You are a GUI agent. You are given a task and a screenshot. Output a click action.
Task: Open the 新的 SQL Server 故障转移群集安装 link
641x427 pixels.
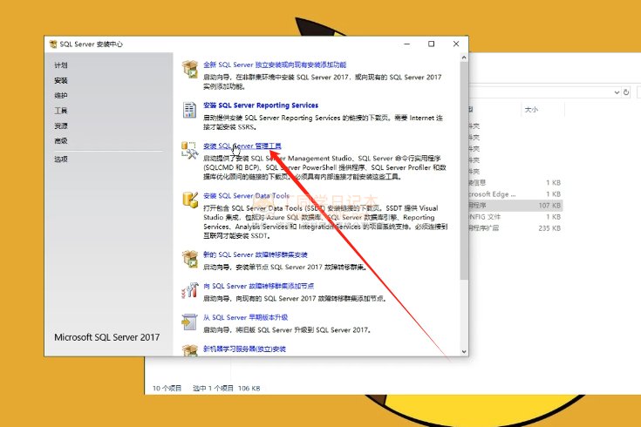255,254
